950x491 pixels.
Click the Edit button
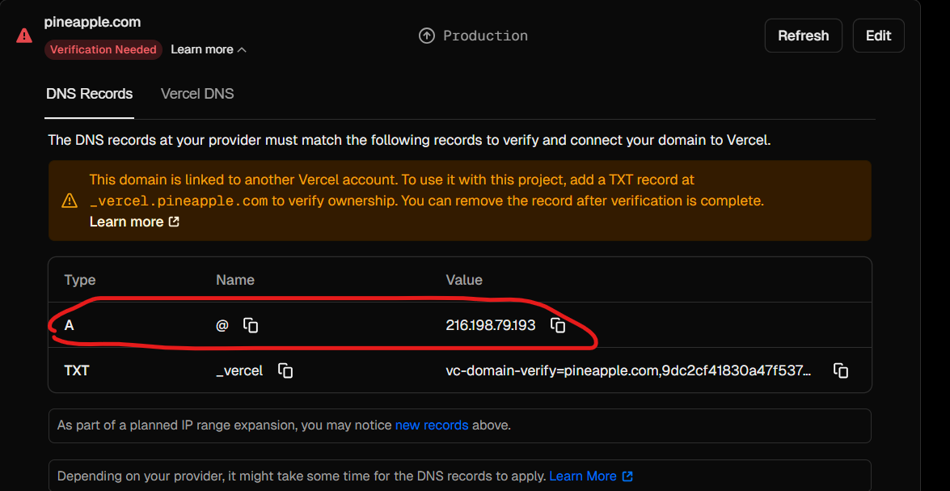pyautogui.click(x=879, y=36)
